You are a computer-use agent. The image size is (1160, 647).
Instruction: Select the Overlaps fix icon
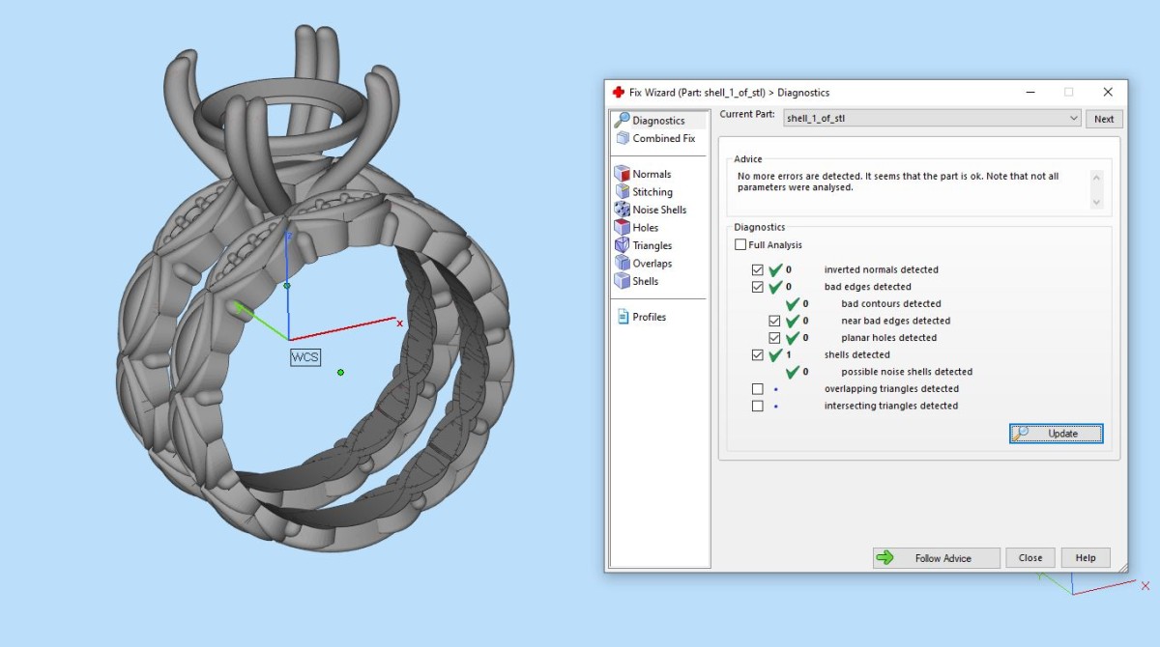(623, 264)
